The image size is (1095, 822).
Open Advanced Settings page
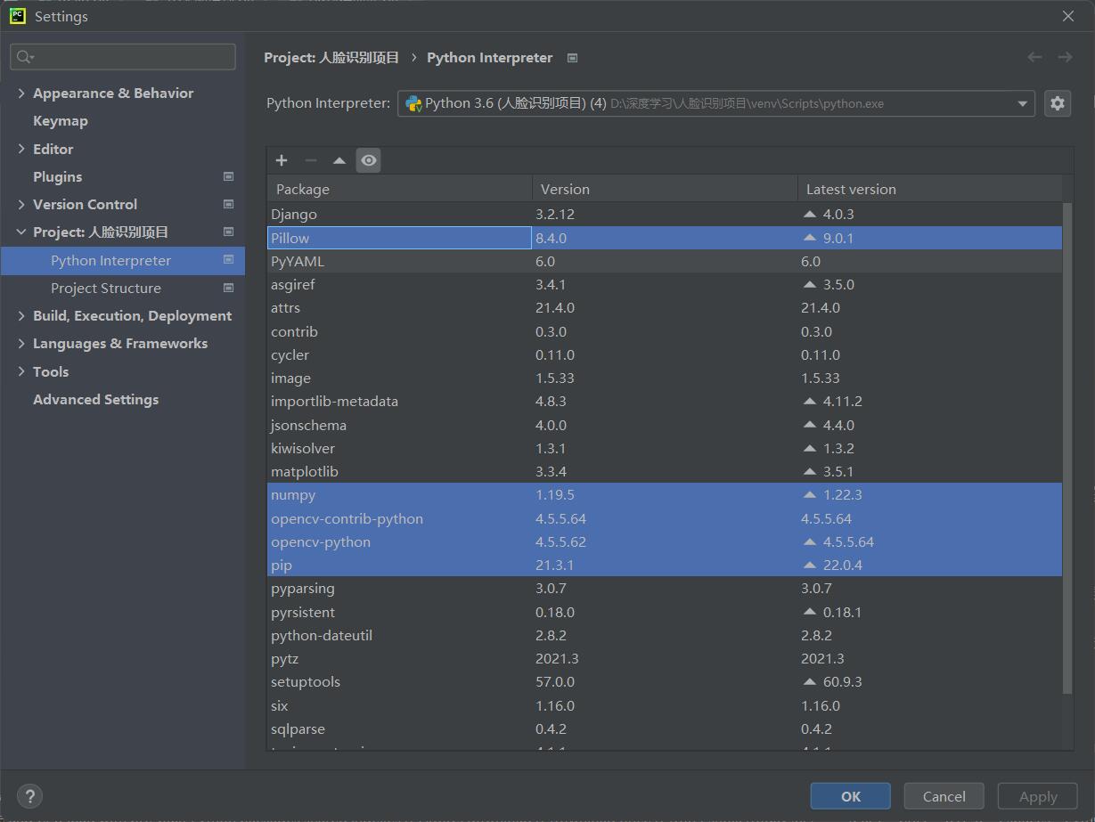coord(95,399)
